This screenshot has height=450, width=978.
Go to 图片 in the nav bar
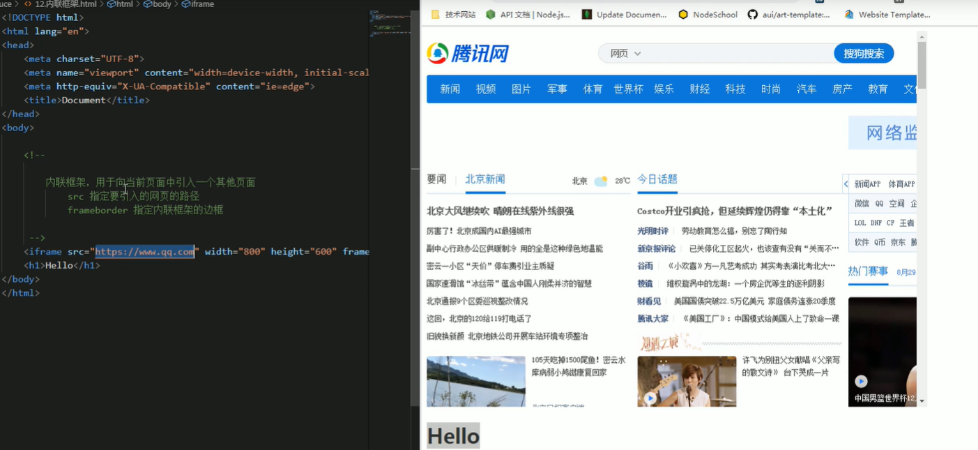click(521, 89)
